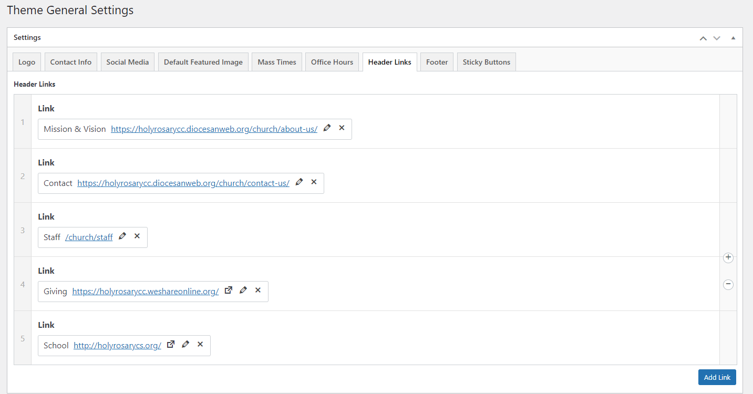Viewport: 753px width, 394px height.
Task: Remove the School link with X icon
Action: 200,344
